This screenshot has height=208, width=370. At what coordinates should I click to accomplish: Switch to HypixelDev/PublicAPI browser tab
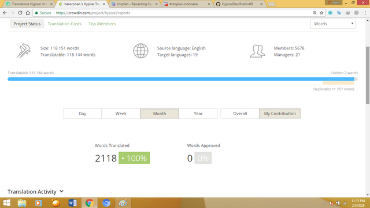coord(240,4)
